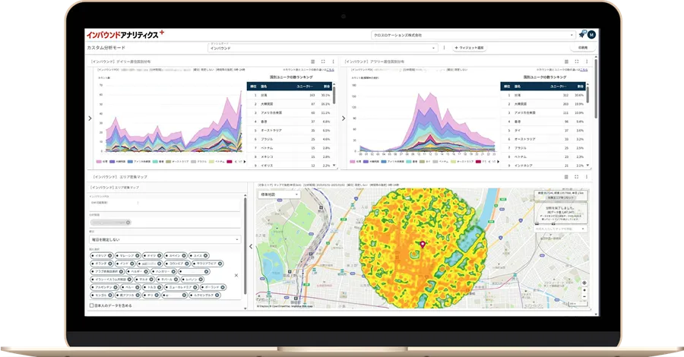This screenshot has width=684, height=357.
Task: Open the table view icon of デイリー居住国別分布 widget
Action: tap(312, 62)
